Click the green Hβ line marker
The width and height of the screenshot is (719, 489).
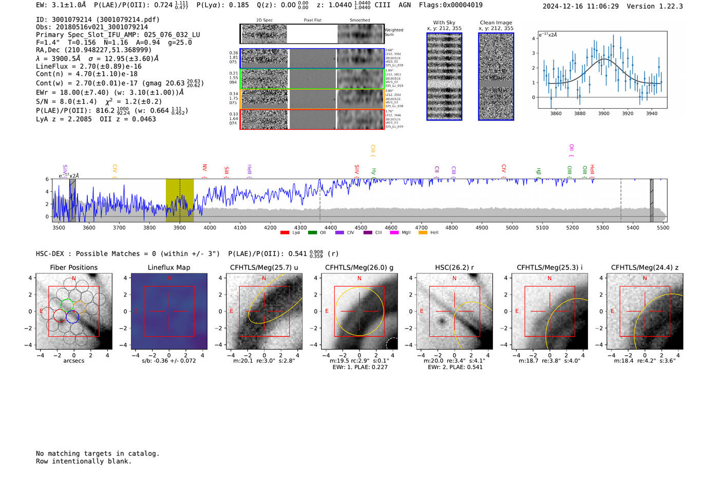(539, 172)
